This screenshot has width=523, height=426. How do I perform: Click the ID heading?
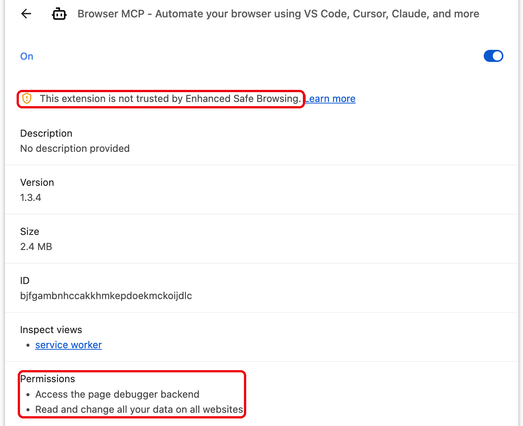pyautogui.click(x=25, y=281)
